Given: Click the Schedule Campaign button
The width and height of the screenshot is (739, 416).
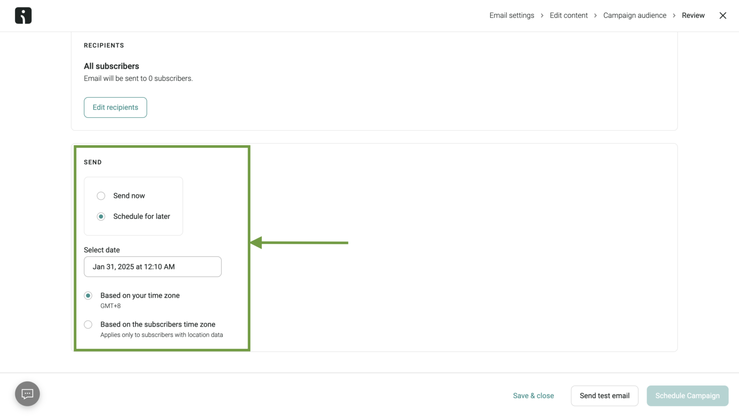Looking at the screenshot, I should tap(688, 395).
